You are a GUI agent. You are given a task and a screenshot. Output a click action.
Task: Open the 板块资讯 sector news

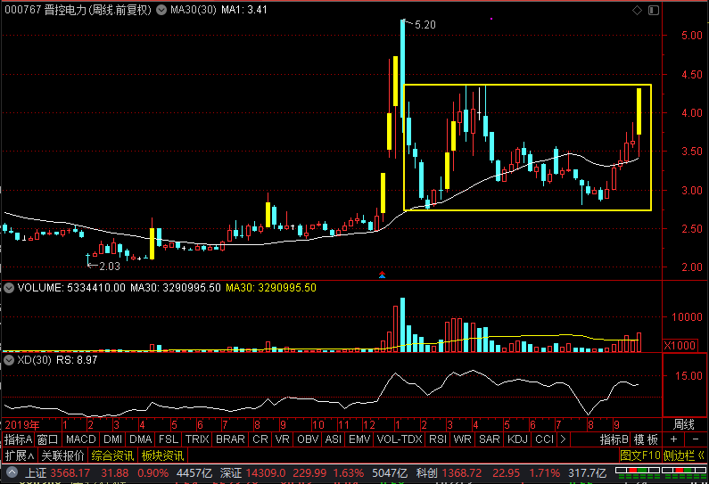point(162,455)
